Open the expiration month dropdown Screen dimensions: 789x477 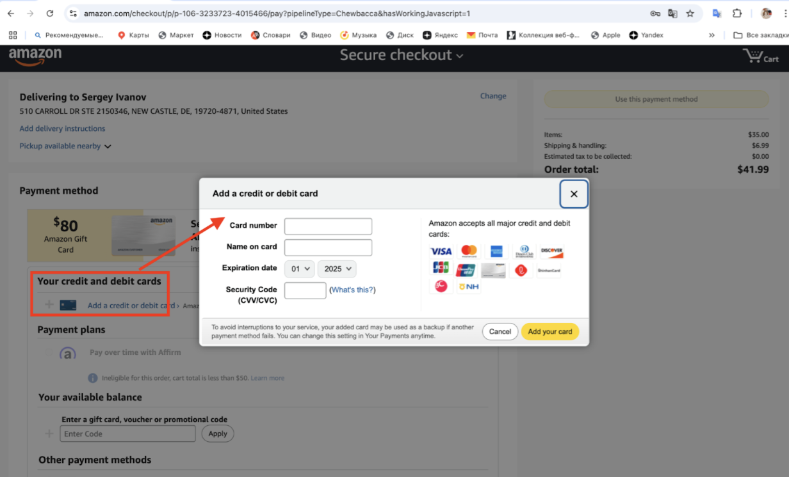[x=300, y=269]
